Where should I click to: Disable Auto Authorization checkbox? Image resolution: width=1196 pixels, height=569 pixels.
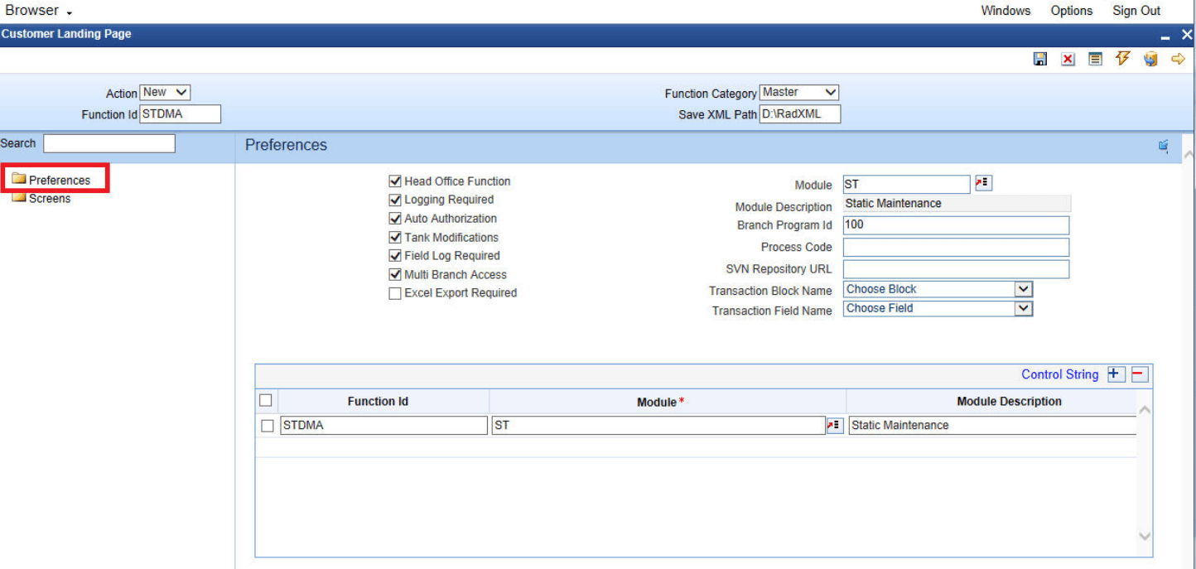[395, 219]
